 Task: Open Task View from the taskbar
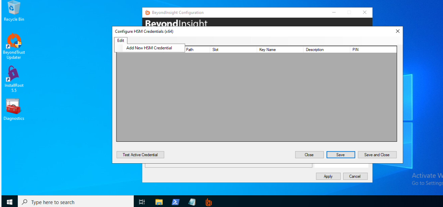142,202
